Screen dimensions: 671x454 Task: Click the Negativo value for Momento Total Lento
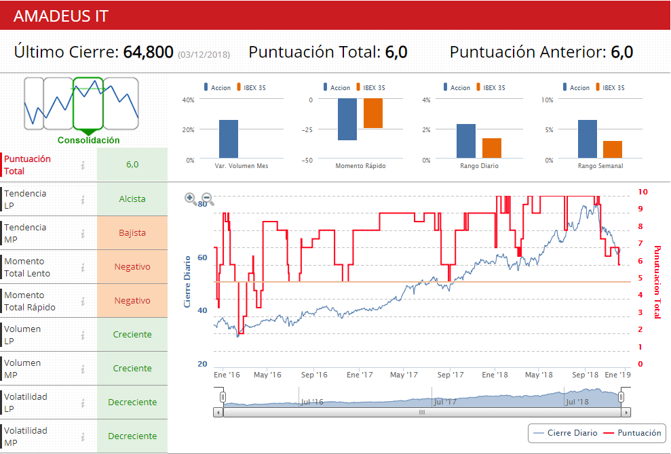pyautogui.click(x=132, y=267)
